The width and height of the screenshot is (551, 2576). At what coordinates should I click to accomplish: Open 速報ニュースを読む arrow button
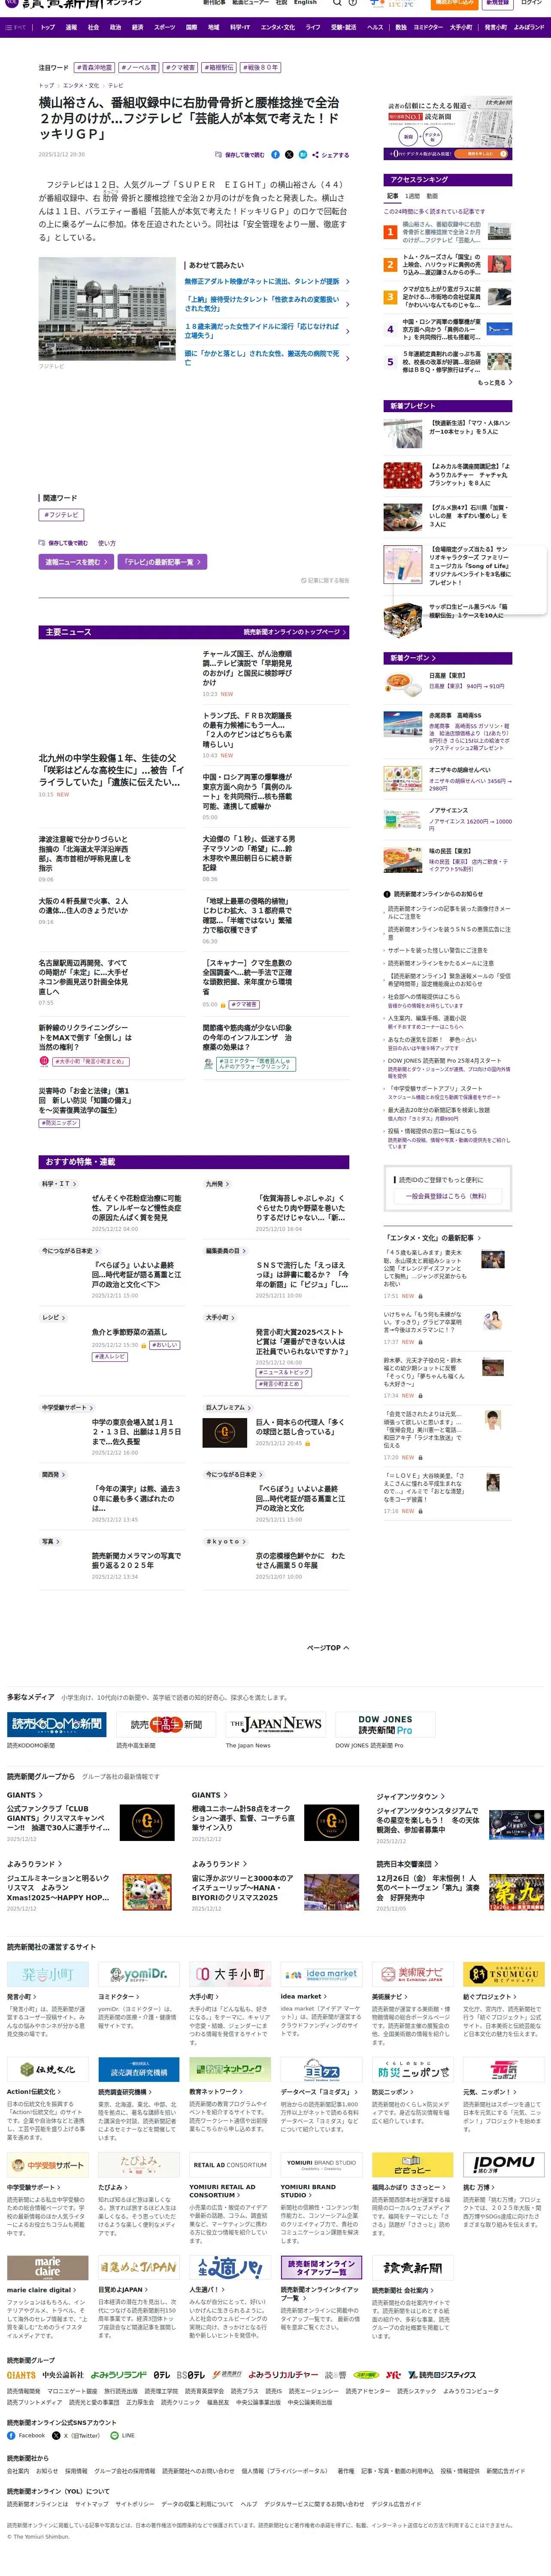(76, 562)
